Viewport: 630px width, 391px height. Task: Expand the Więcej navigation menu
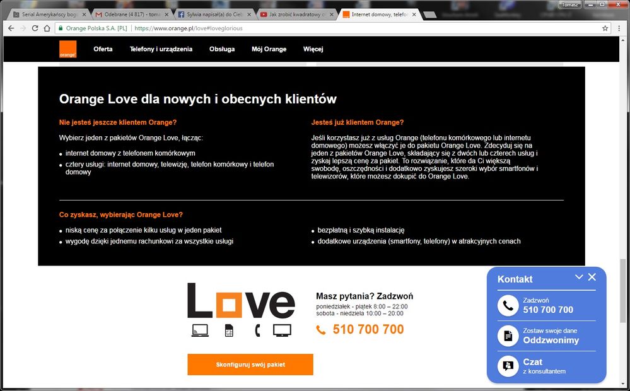313,49
